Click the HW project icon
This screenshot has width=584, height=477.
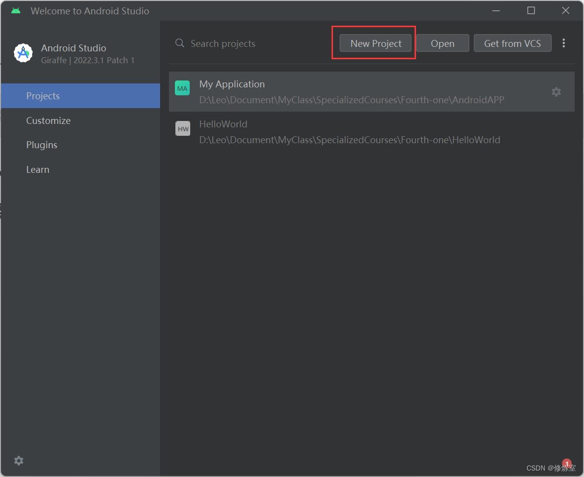coord(182,128)
